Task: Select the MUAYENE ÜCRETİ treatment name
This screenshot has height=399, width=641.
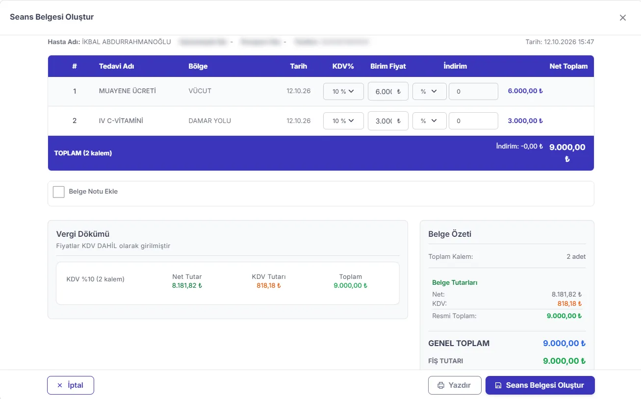Action: 128,91
